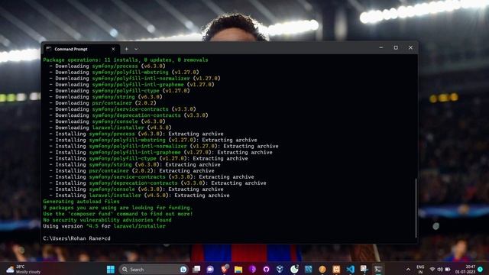Open Task View from the taskbar

pyautogui.click(x=196, y=270)
